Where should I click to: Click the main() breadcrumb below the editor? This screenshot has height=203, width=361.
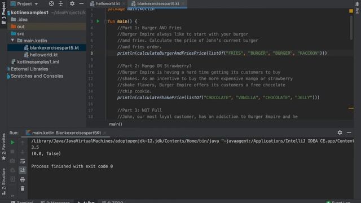click(x=116, y=124)
